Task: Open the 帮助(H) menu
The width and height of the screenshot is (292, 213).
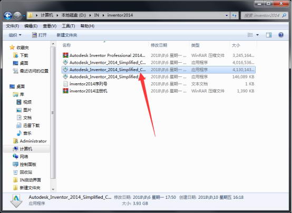Action: pos(87,26)
